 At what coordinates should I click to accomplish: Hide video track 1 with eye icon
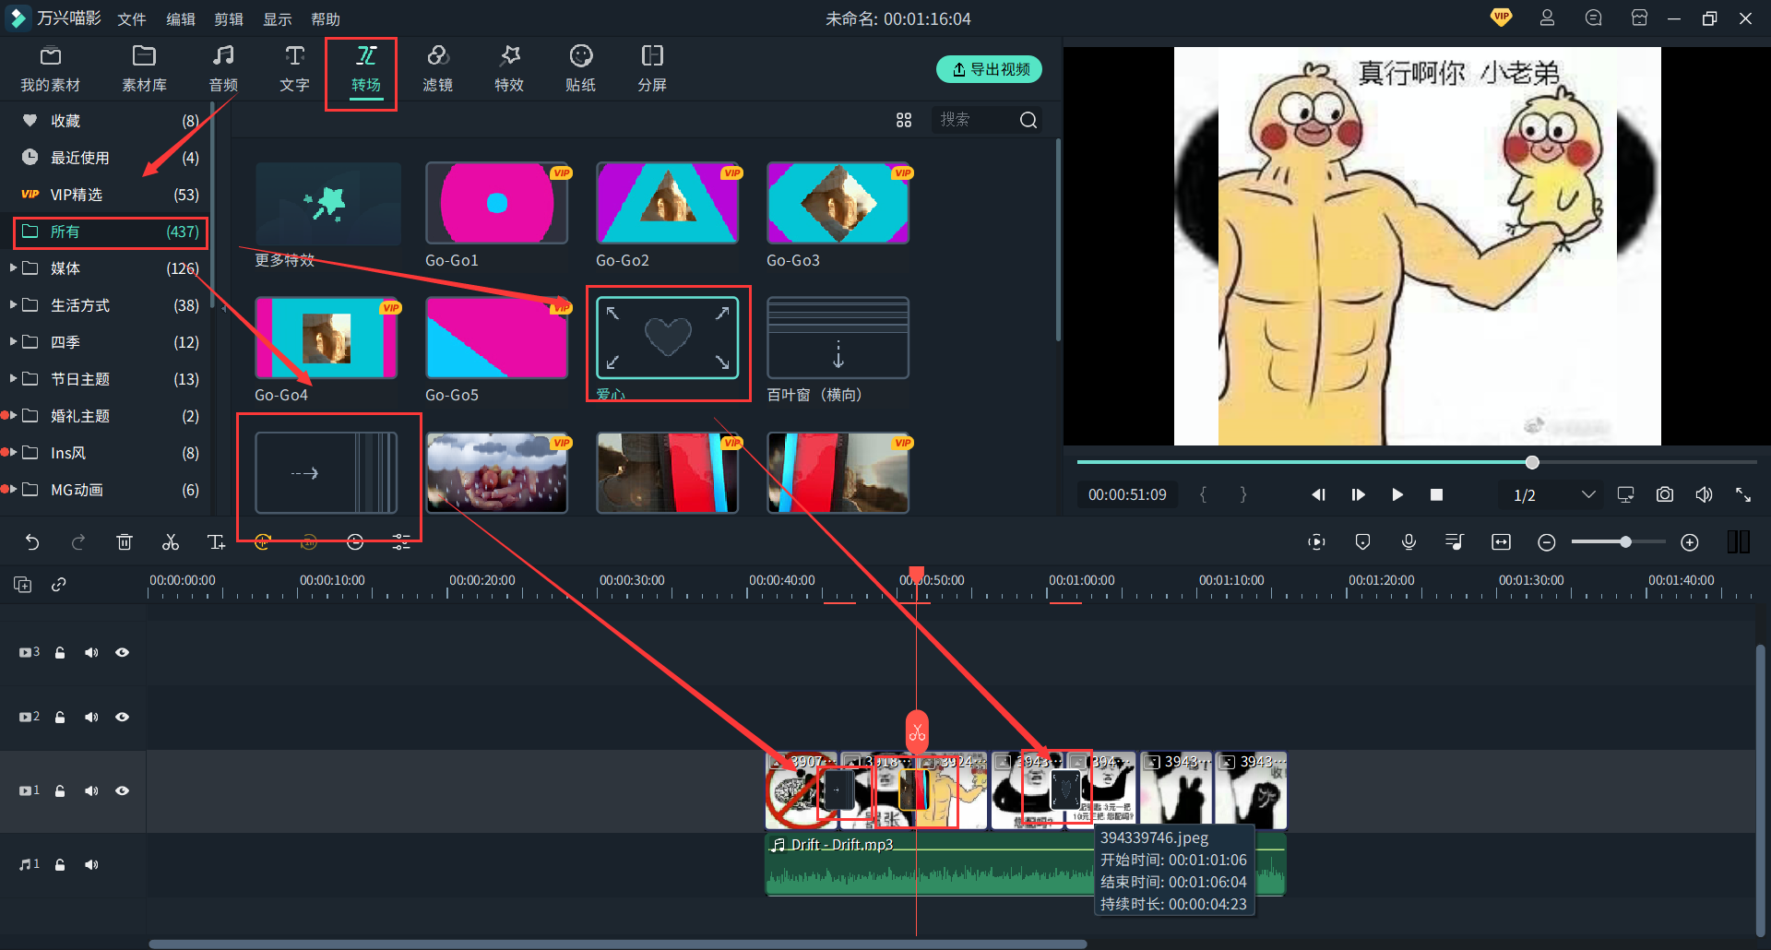(122, 790)
